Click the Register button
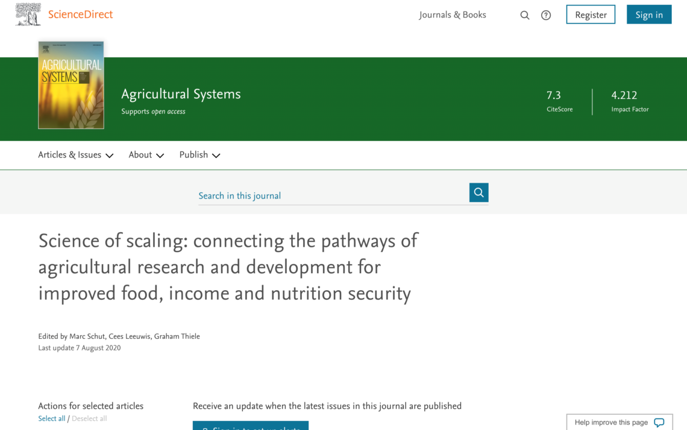This screenshot has width=687, height=430. pyautogui.click(x=591, y=15)
